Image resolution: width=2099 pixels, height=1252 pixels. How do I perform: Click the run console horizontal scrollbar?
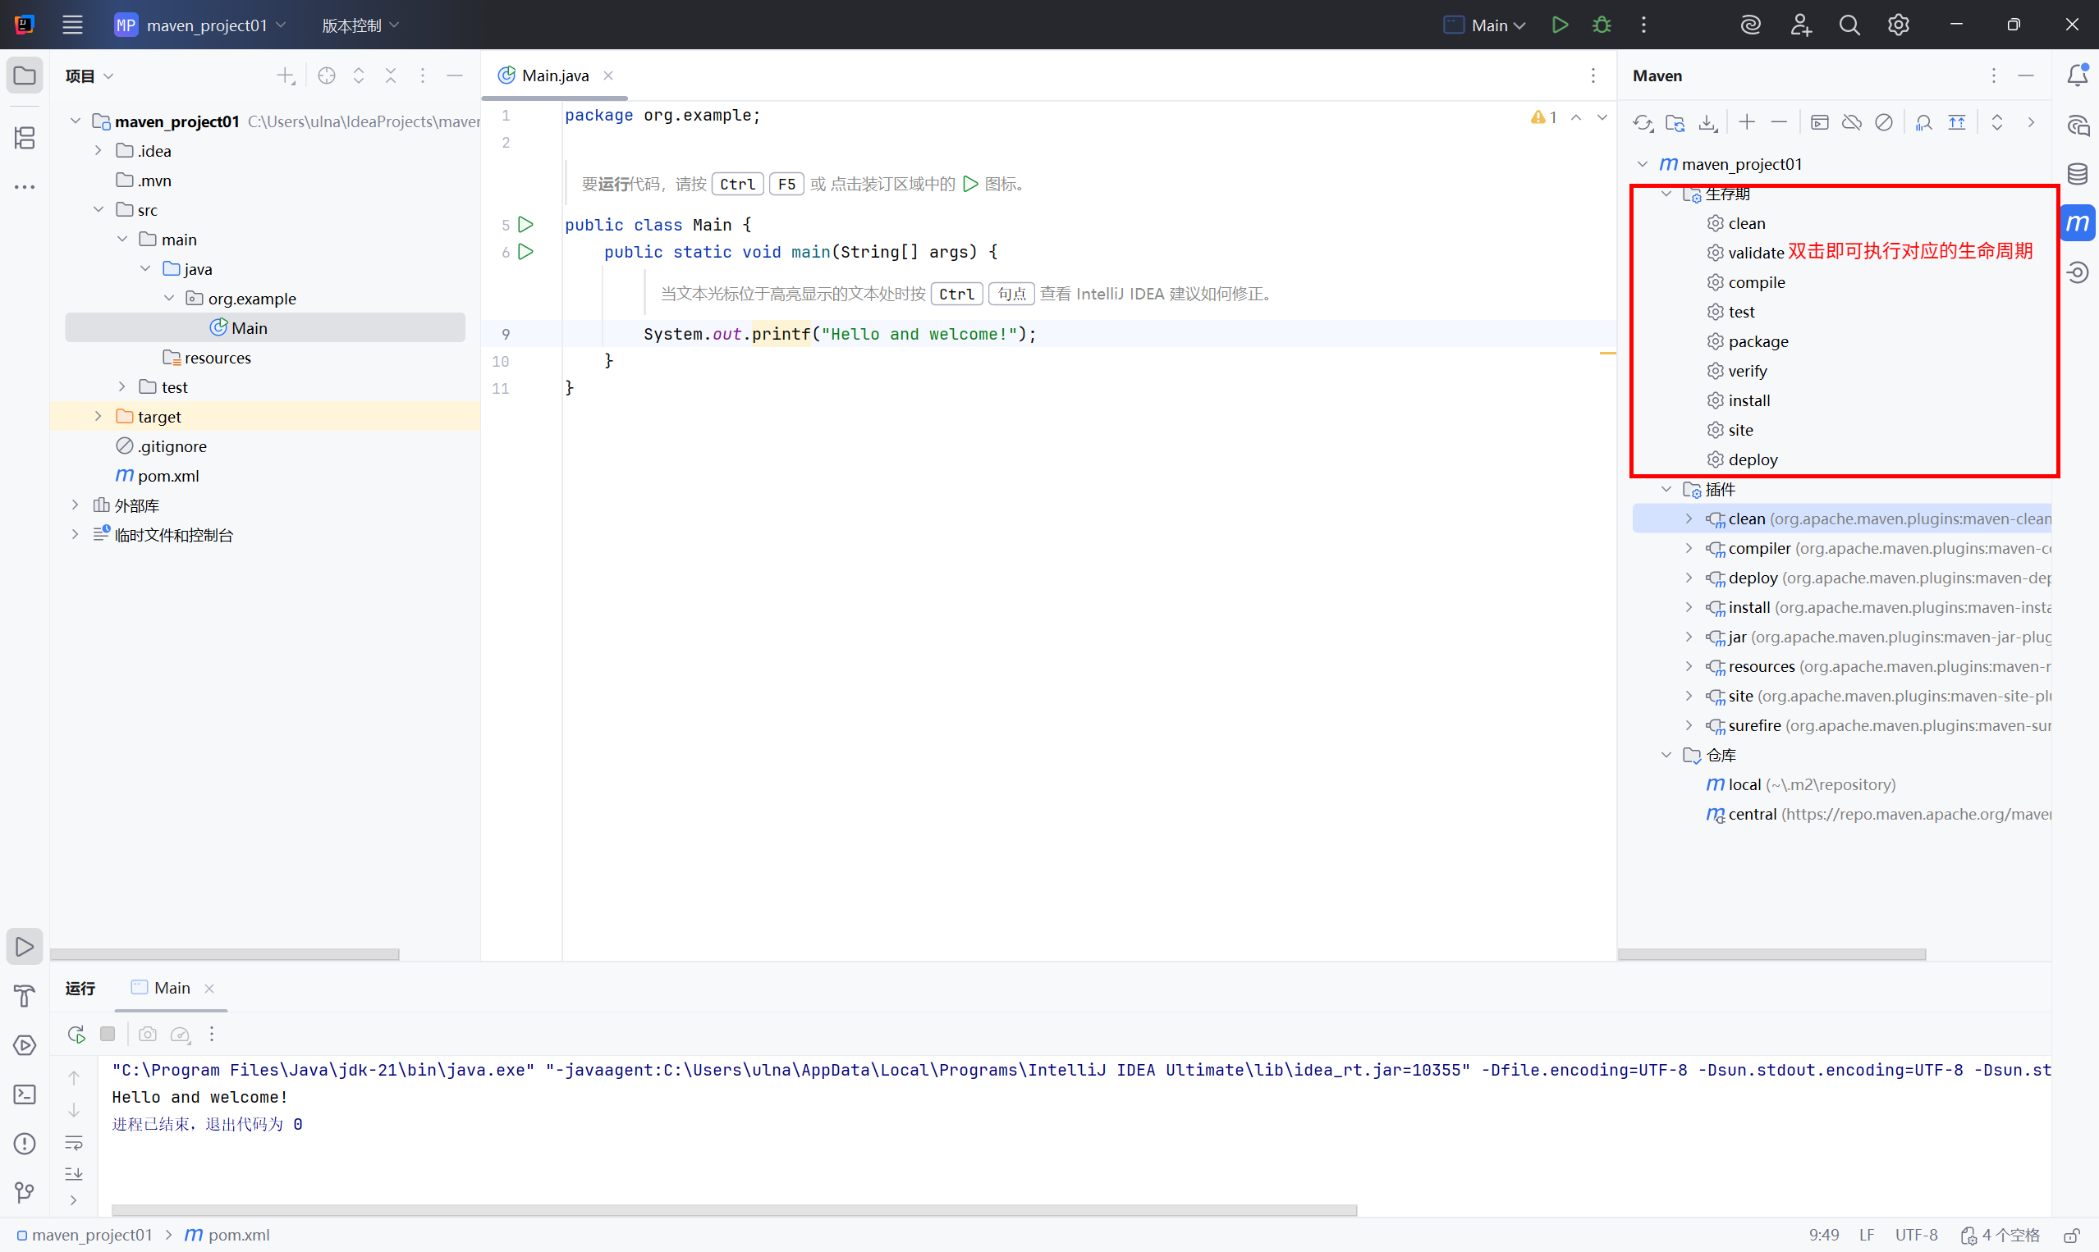point(732,1210)
